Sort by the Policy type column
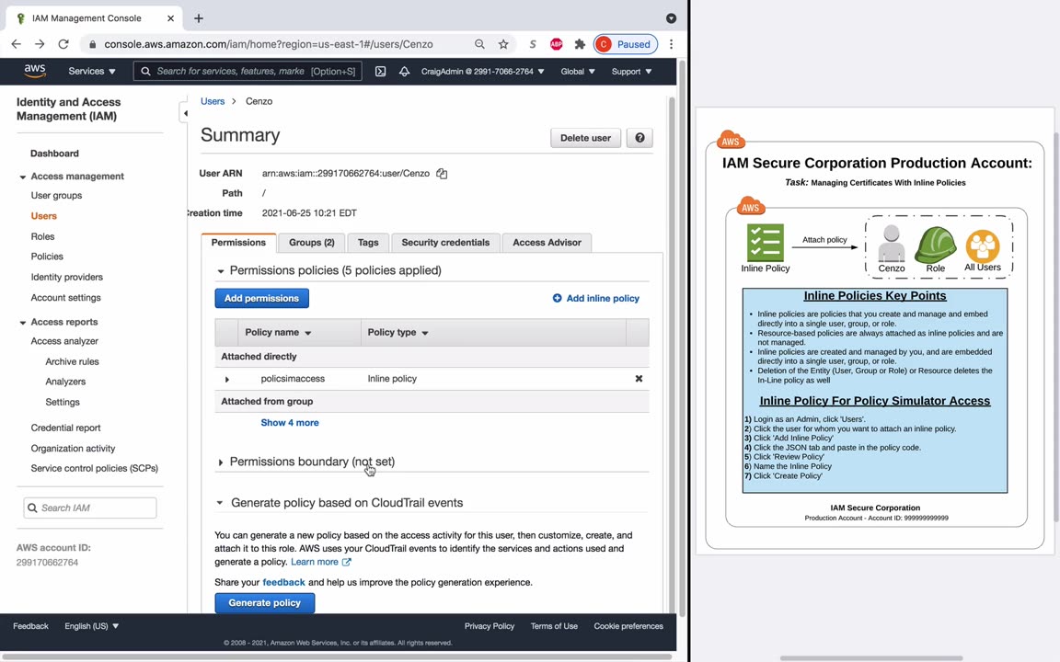 pos(397,332)
